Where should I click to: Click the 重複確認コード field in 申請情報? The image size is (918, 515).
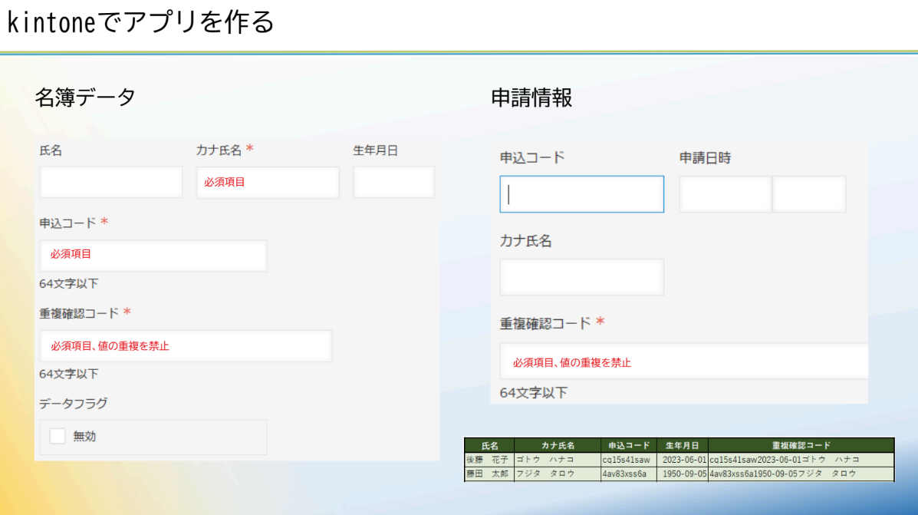click(684, 361)
